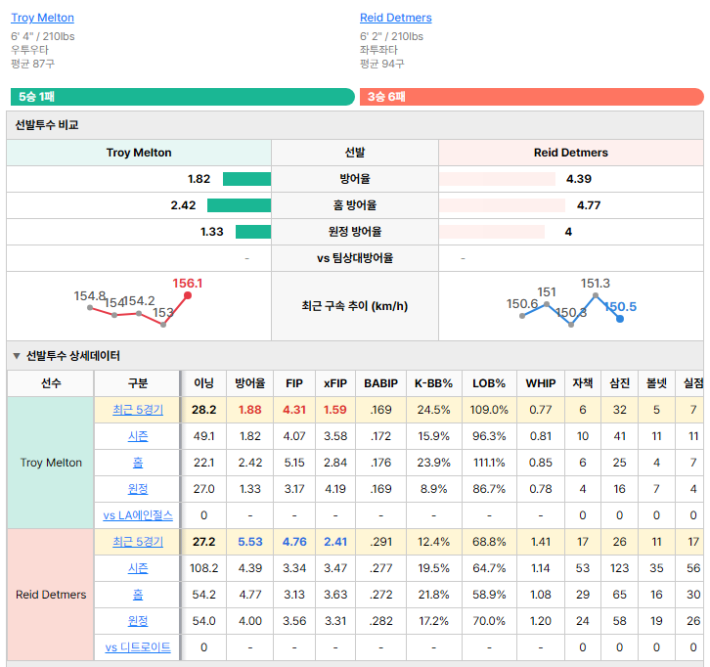This screenshot has height=667, width=710.
Task: Open Reid Detmers' 원정 stats link
Action: click(138, 621)
